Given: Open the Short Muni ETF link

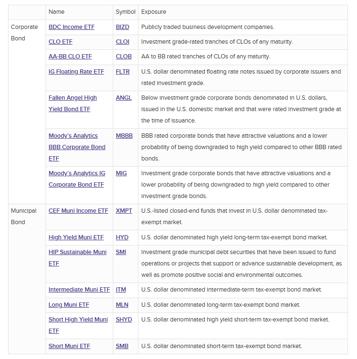Looking at the screenshot, I should (70, 346).
